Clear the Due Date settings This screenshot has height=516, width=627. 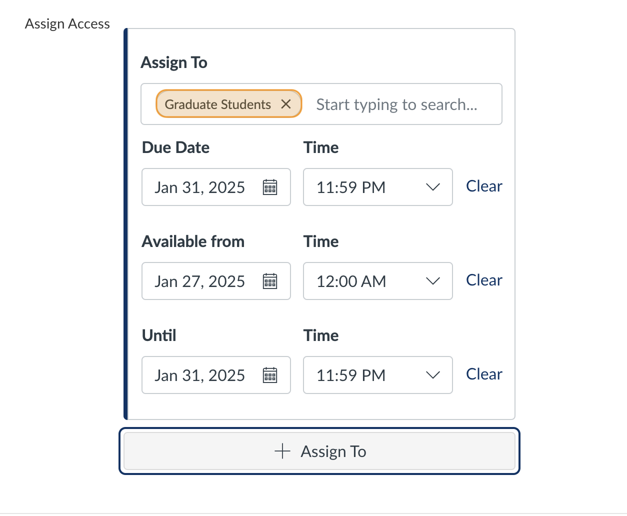[483, 186]
